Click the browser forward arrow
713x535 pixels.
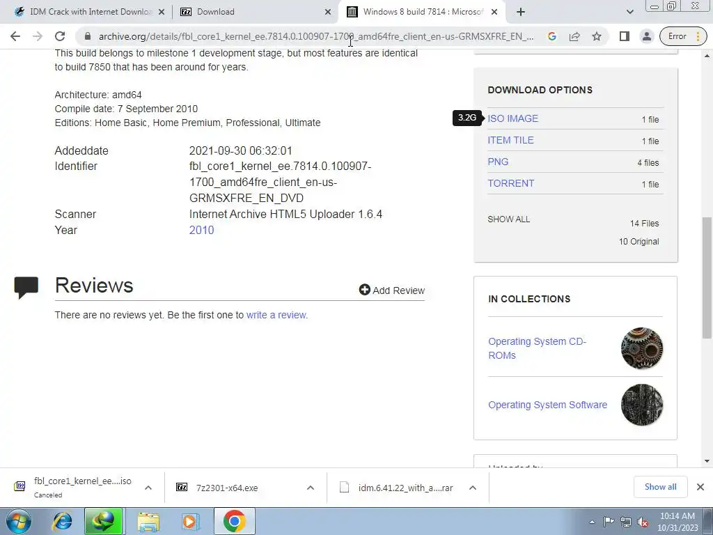point(38,36)
